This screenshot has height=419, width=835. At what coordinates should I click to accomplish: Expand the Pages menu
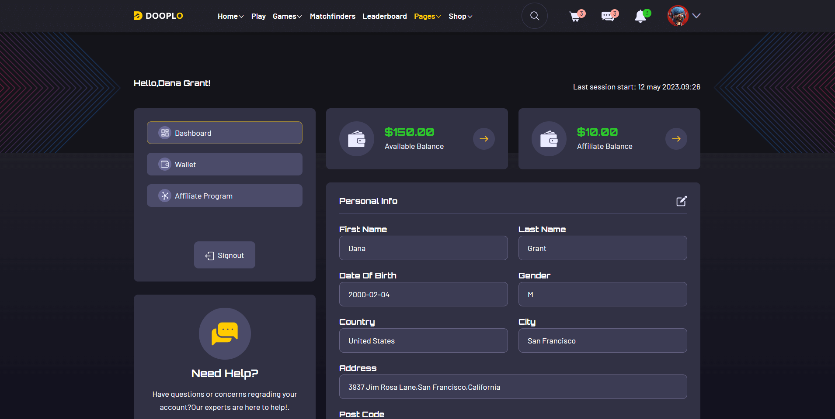[427, 16]
